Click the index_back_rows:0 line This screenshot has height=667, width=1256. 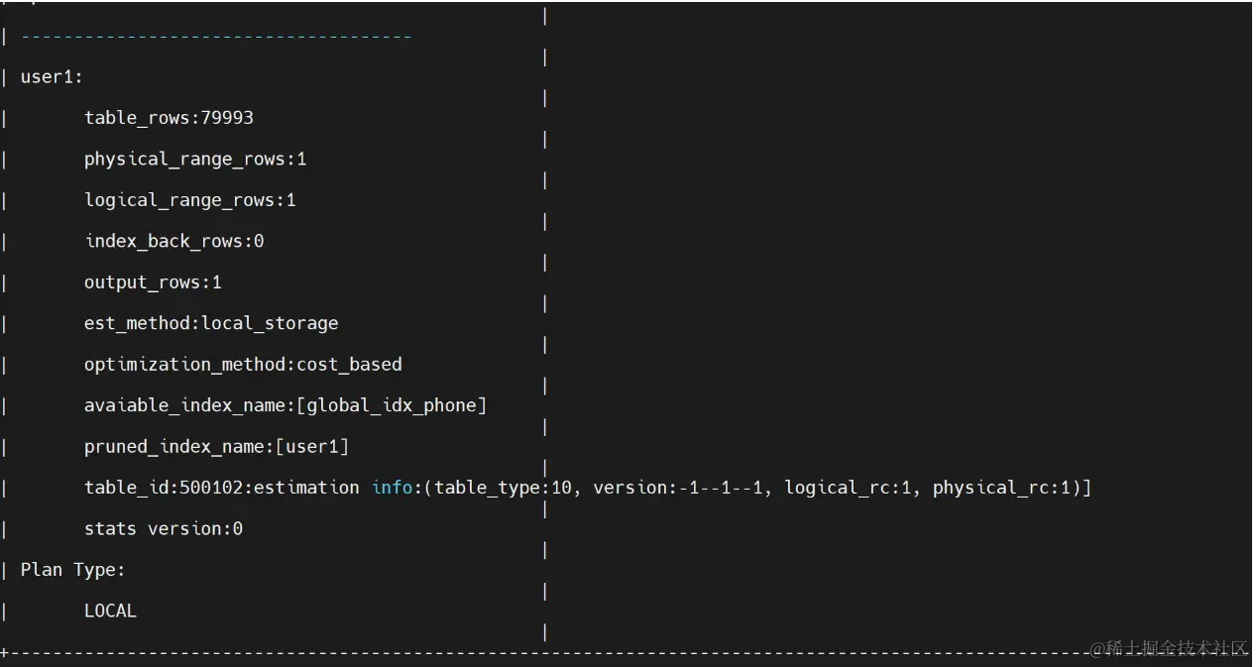coord(173,241)
